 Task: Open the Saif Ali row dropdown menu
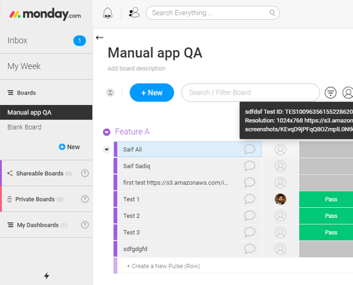coord(106,149)
